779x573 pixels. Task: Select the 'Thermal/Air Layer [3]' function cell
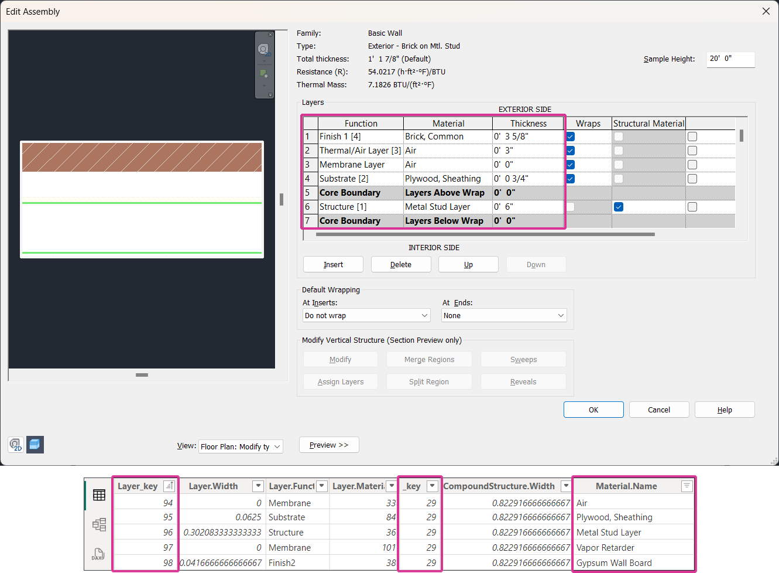pyautogui.click(x=361, y=151)
